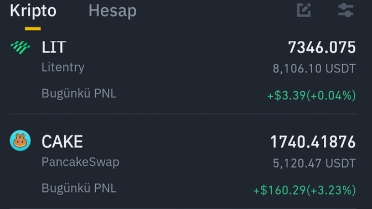
Task: Tap the 5,120.47 USDT value
Action: click(314, 163)
